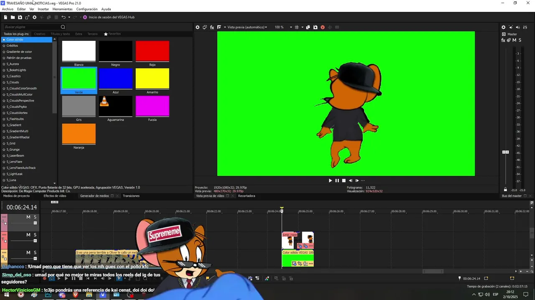This screenshot has width=535, height=300.
Task: Adjust the Master volume fader
Action: tap(505, 152)
